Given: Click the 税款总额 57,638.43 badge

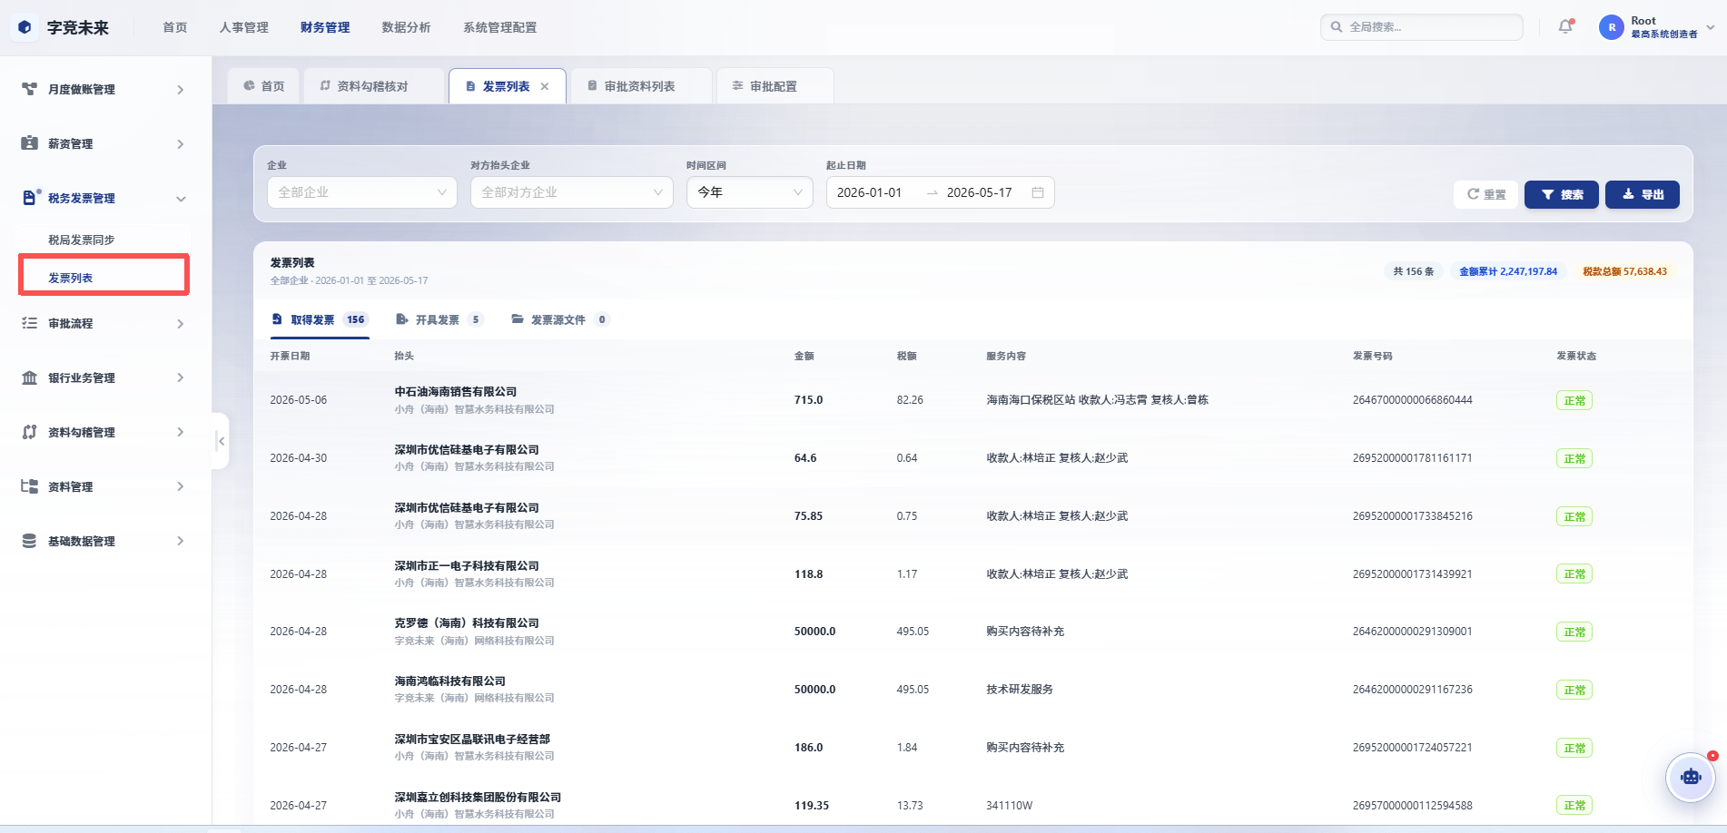Looking at the screenshot, I should tap(1625, 271).
